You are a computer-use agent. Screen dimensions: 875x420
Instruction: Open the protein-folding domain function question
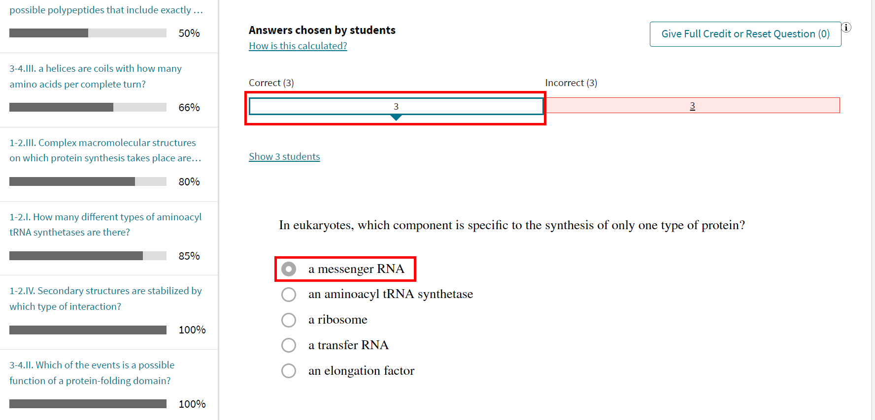92,372
